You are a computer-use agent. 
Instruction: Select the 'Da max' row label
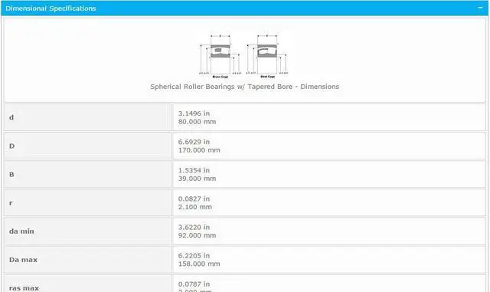pos(23,260)
